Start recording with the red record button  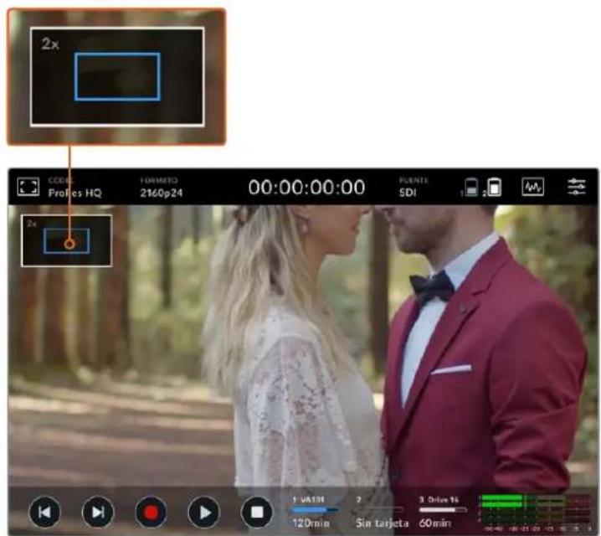[x=151, y=513]
